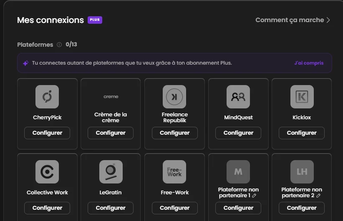Click the Crème de la crème logo

coord(111,97)
